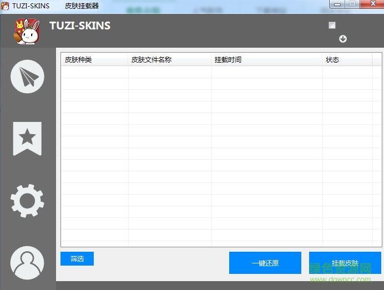Image resolution: width=384 pixels, height=290 pixels.
Task: Close the TUZI-SKINS window
Action: pos(370,4)
